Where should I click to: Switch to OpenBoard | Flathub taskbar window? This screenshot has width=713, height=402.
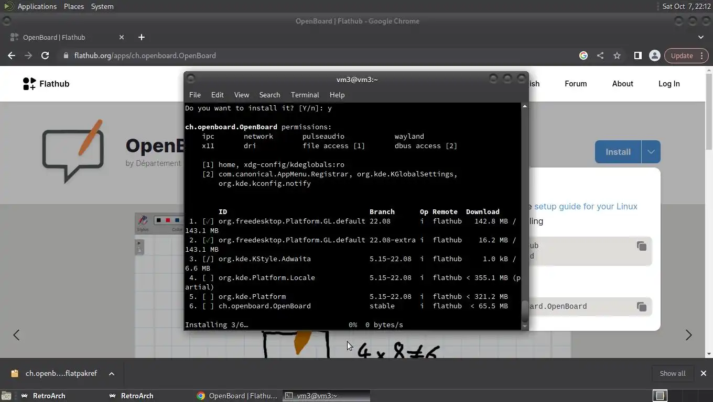(237, 396)
